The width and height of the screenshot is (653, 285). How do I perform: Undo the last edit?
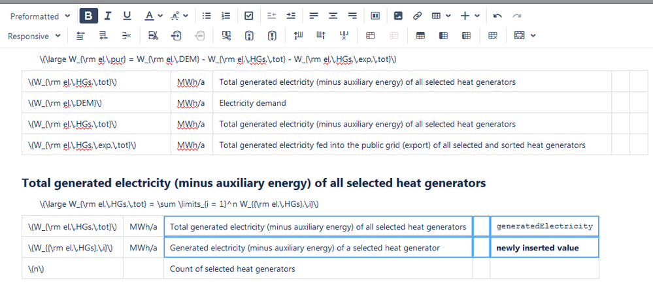[x=497, y=16]
